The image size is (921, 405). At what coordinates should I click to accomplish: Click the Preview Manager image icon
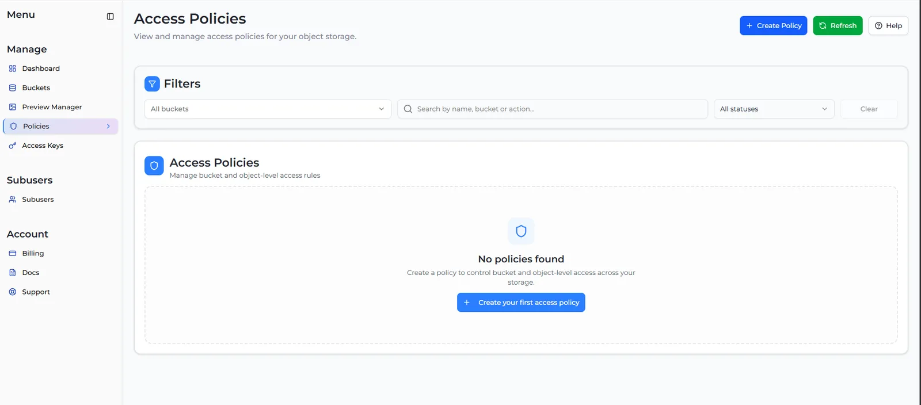pyautogui.click(x=13, y=107)
